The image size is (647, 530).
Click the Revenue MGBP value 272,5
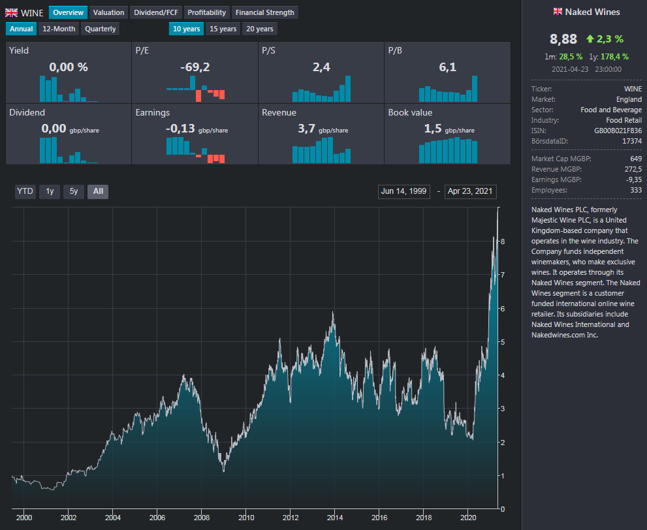pyautogui.click(x=633, y=169)
